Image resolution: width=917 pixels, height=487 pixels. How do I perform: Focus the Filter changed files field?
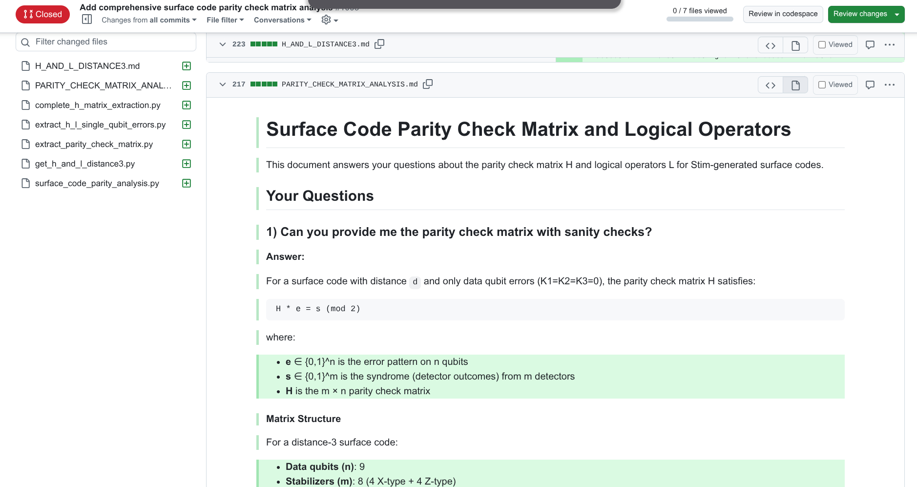(x=112, y=42)
